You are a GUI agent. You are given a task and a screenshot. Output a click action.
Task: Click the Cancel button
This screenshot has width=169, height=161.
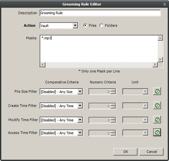click(x=151, y=152)
